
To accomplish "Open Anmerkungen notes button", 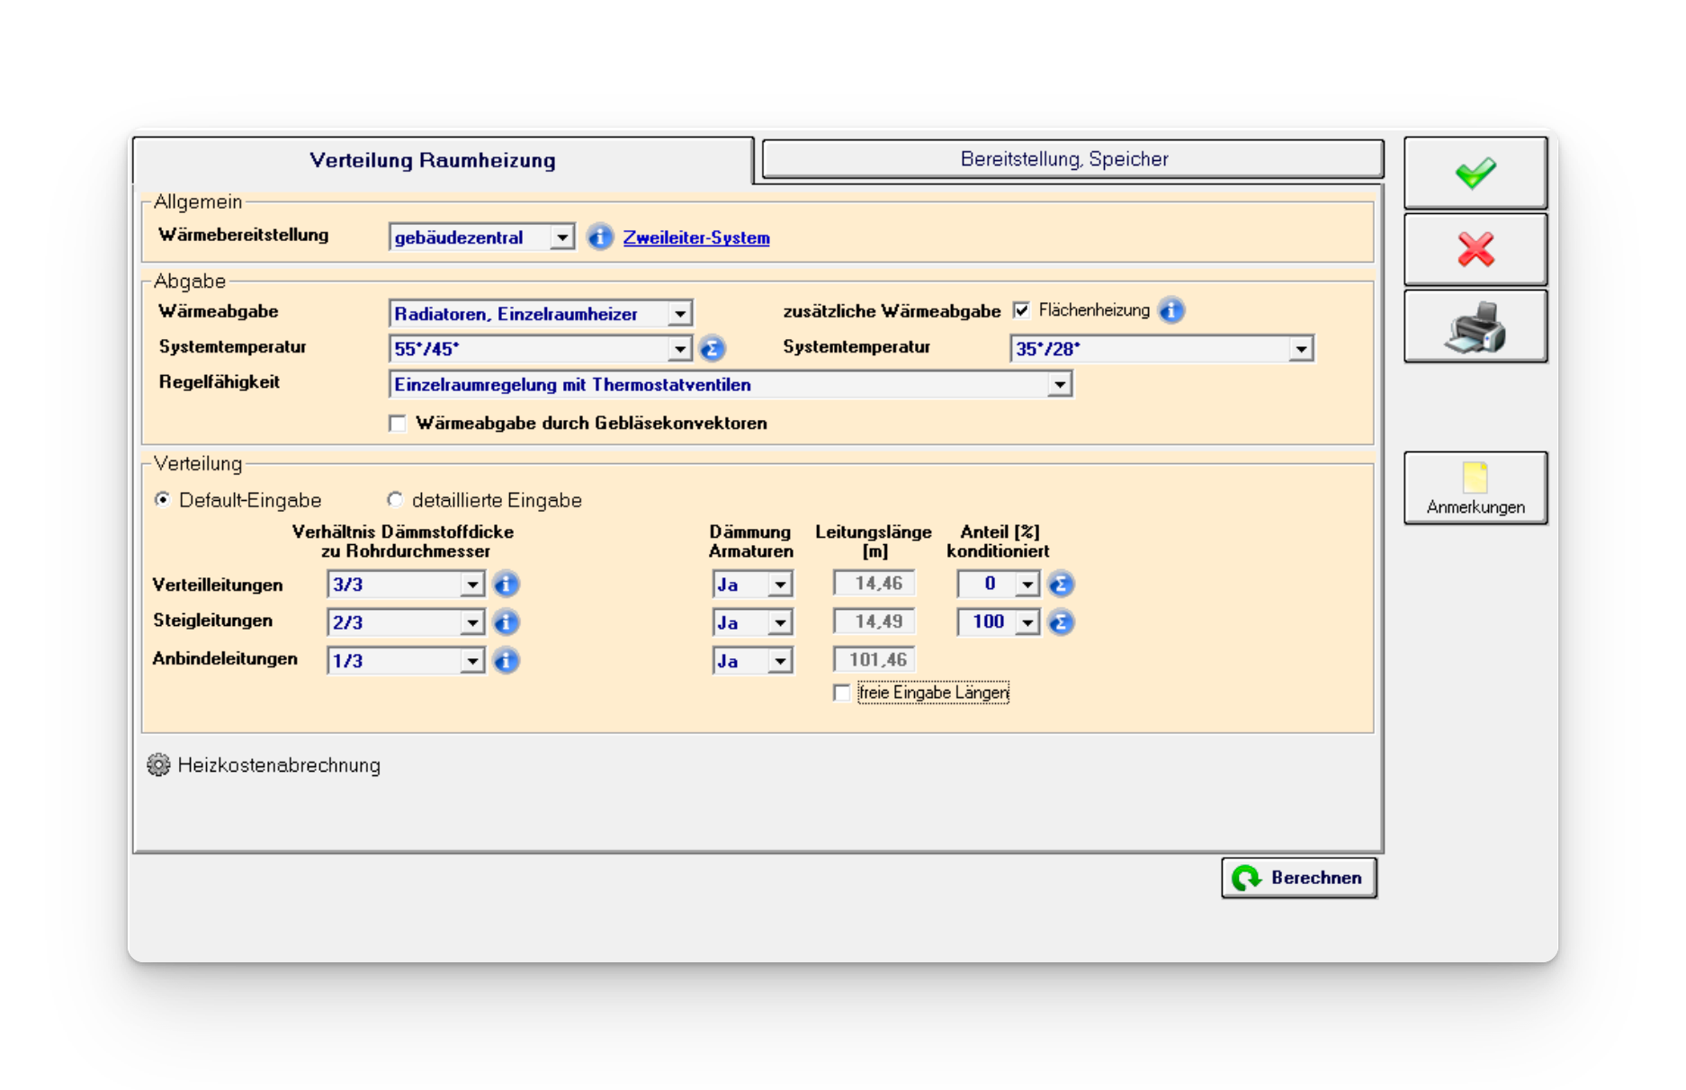I will pos(1475,487).
